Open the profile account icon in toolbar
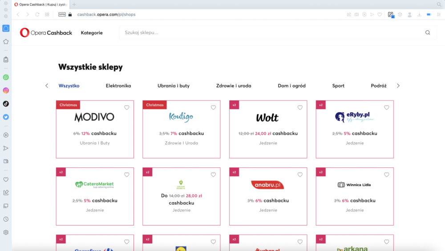445x251 pixels. coord(409,15)
